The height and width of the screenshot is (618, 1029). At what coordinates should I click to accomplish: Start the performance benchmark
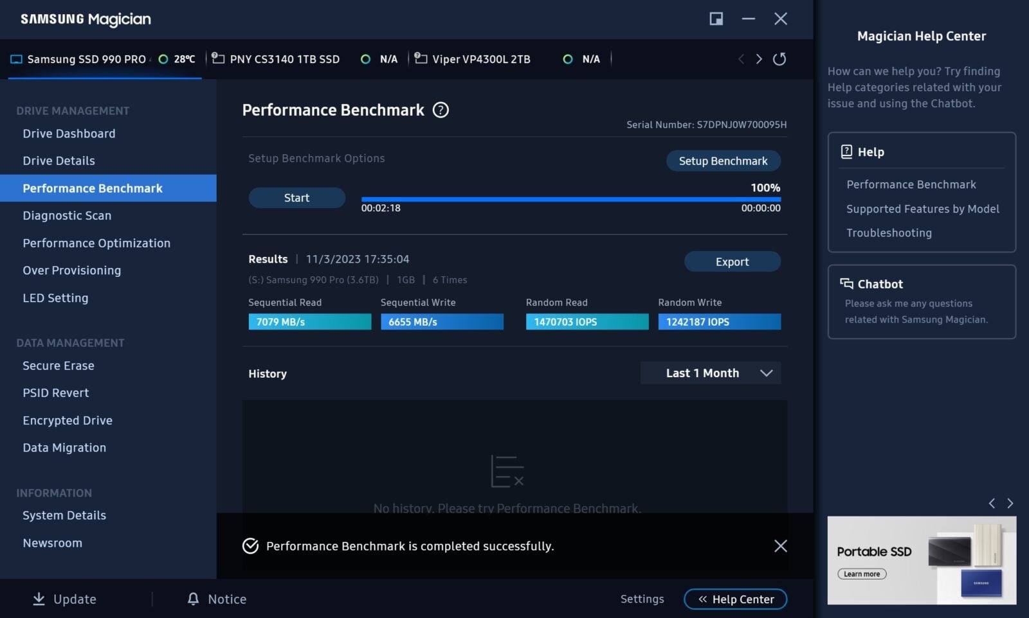point(296,198)
